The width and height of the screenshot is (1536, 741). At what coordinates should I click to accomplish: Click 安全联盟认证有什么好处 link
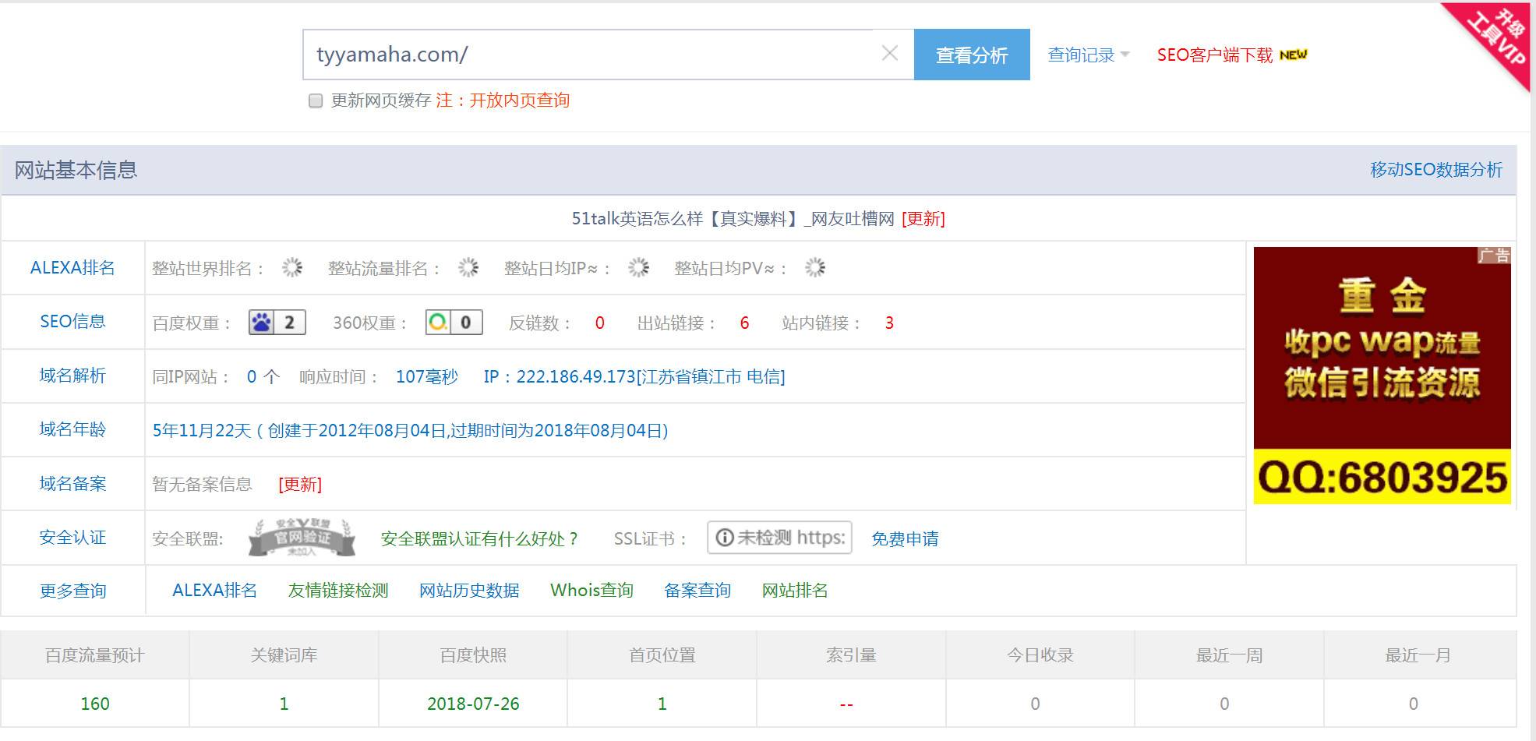pos(480,538)
